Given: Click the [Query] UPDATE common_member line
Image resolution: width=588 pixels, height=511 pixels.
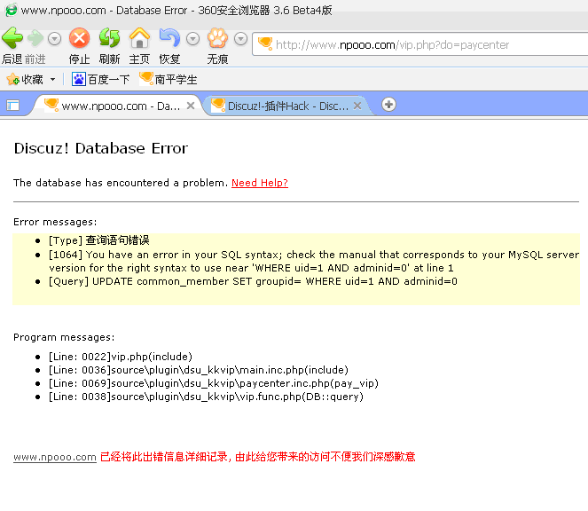Looking at the screenshot, I should click(x=253, y=281).
